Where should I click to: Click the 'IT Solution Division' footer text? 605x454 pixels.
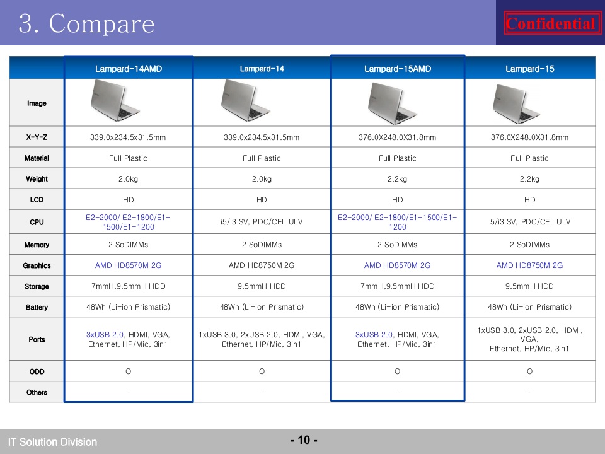click(x=52, y=441)
